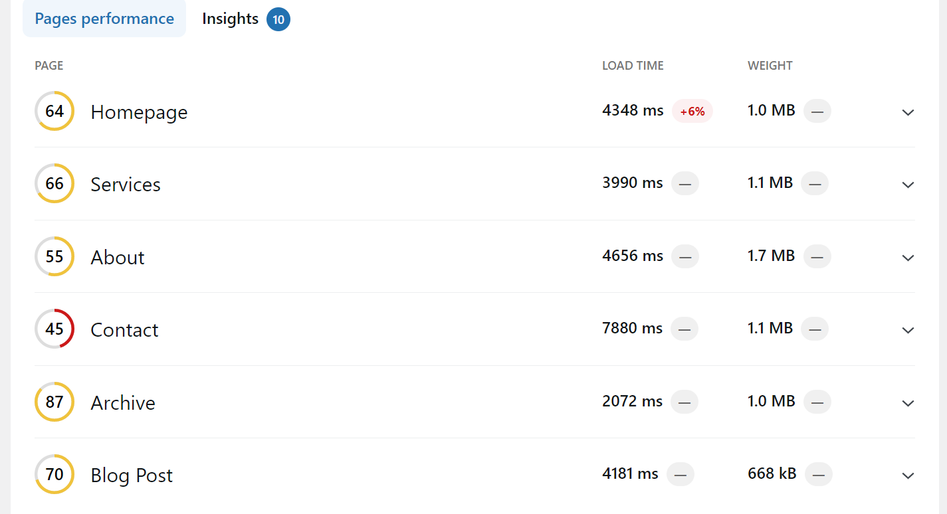
Task: Click the LOAD TIME column header
Action: pyautogui.click(x=633, y=66)
